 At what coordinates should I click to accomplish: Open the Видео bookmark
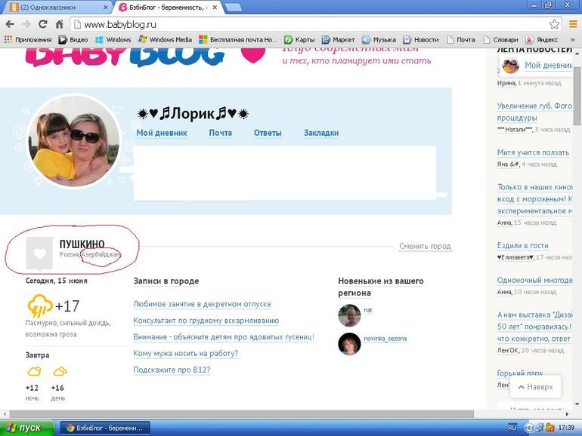click(73, 40)
